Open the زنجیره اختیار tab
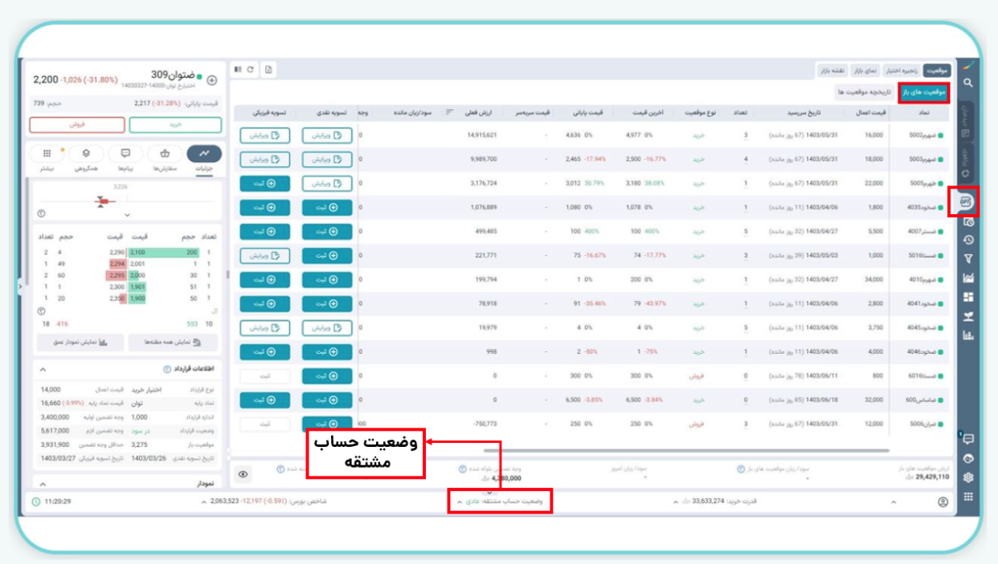This screenshot has width=998, height=564. coord(902,71)
